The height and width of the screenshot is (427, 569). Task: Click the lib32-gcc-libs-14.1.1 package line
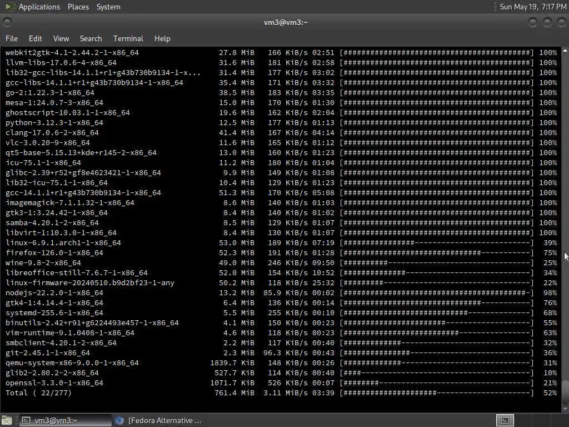pyautogui.click(x=281, y=73)
